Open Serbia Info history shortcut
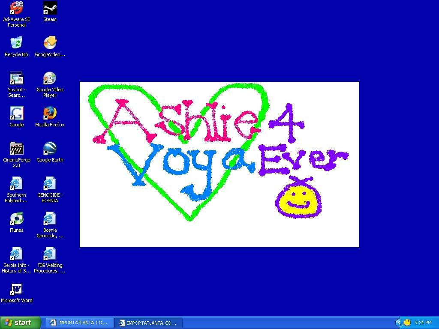 tap(16, 254)
